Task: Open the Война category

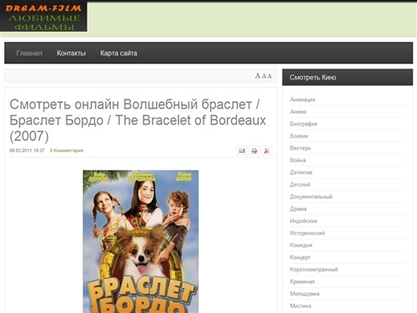Action: pos(298,160)
